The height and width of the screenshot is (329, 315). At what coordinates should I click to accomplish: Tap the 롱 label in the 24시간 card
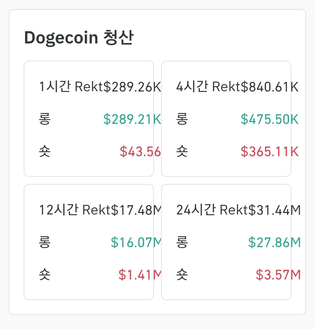182,242
